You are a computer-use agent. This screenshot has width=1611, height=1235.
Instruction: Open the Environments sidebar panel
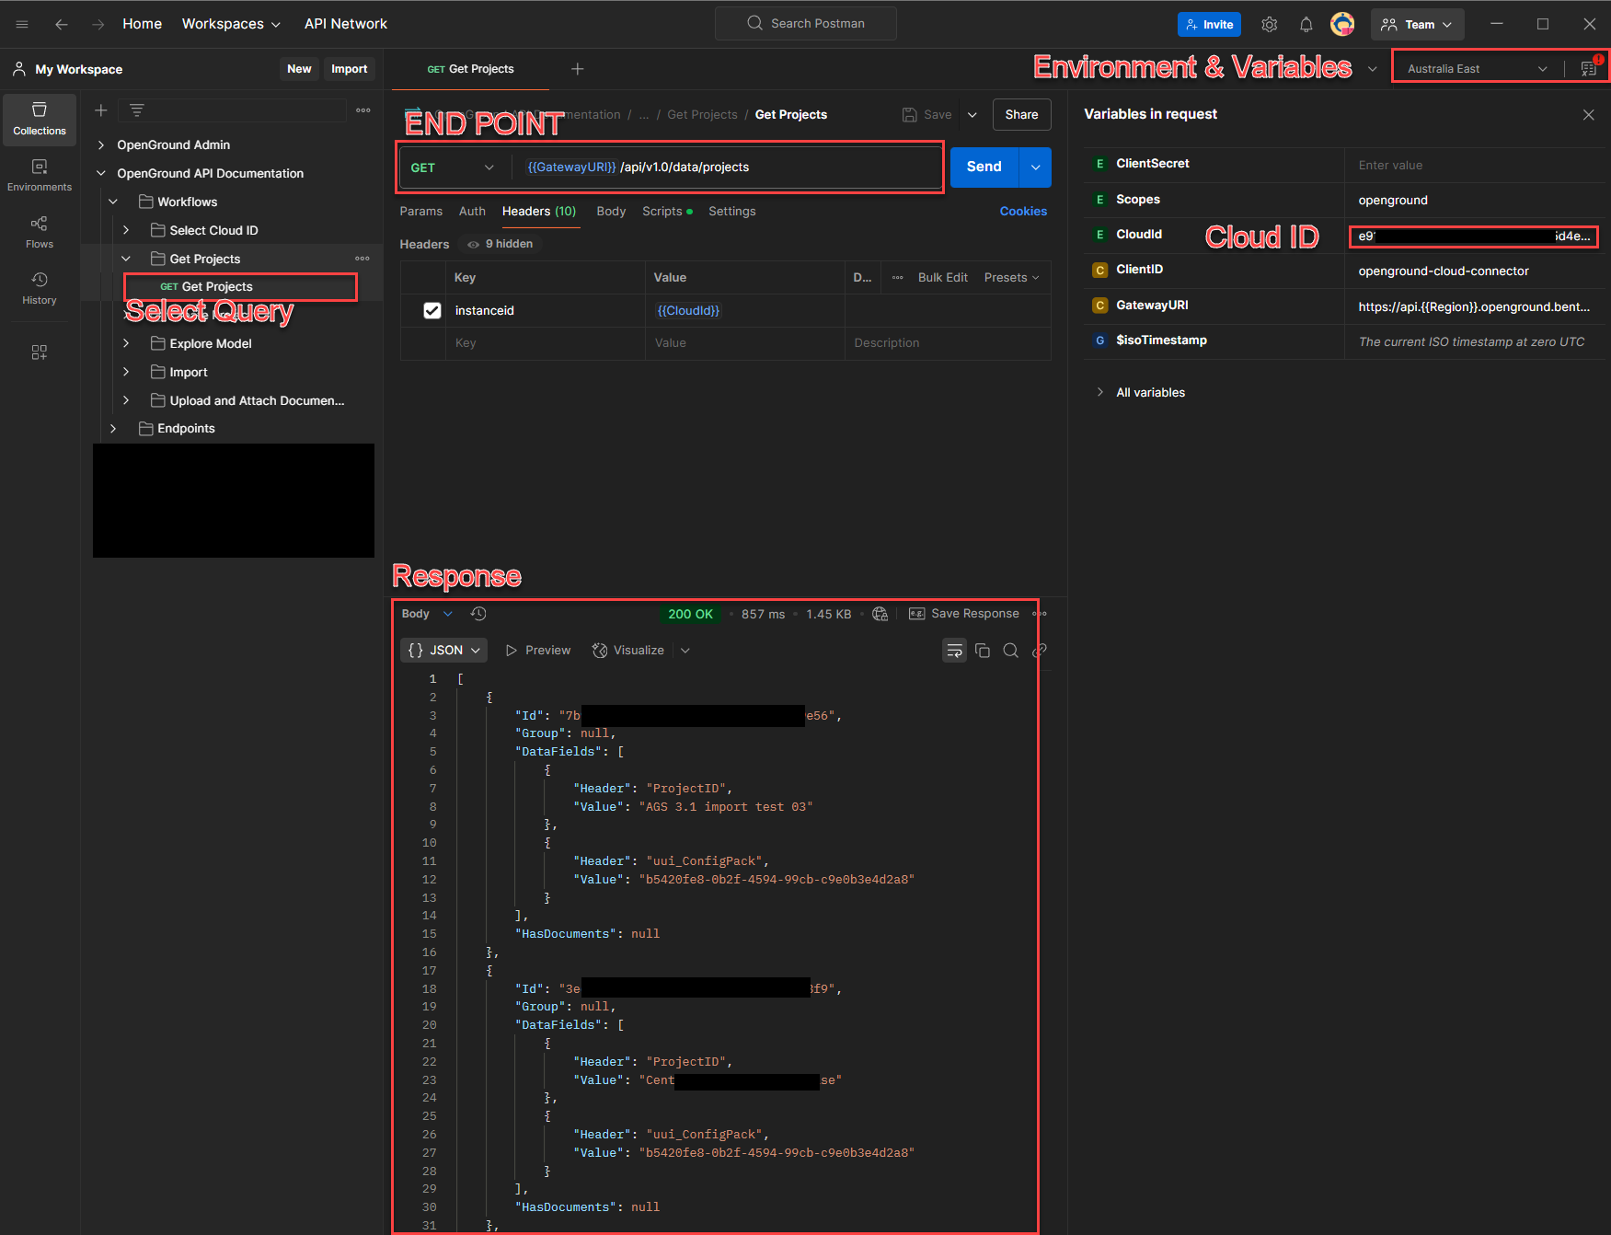click(40, 176)
